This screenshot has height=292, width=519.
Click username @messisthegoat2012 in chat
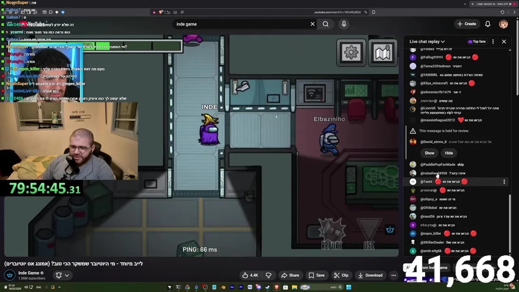438,120
